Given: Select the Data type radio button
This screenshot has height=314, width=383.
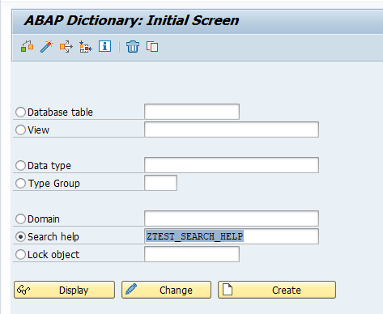Looking at the screenshot, I should pos(20,165).
